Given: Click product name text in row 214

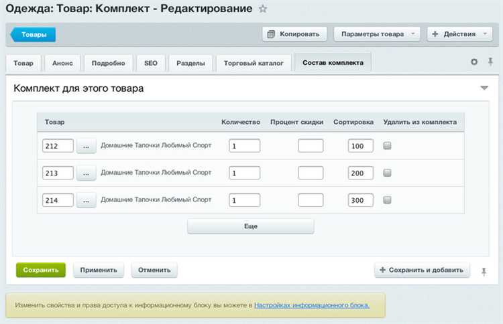Looking at the screenshot, I should point(156,199).
